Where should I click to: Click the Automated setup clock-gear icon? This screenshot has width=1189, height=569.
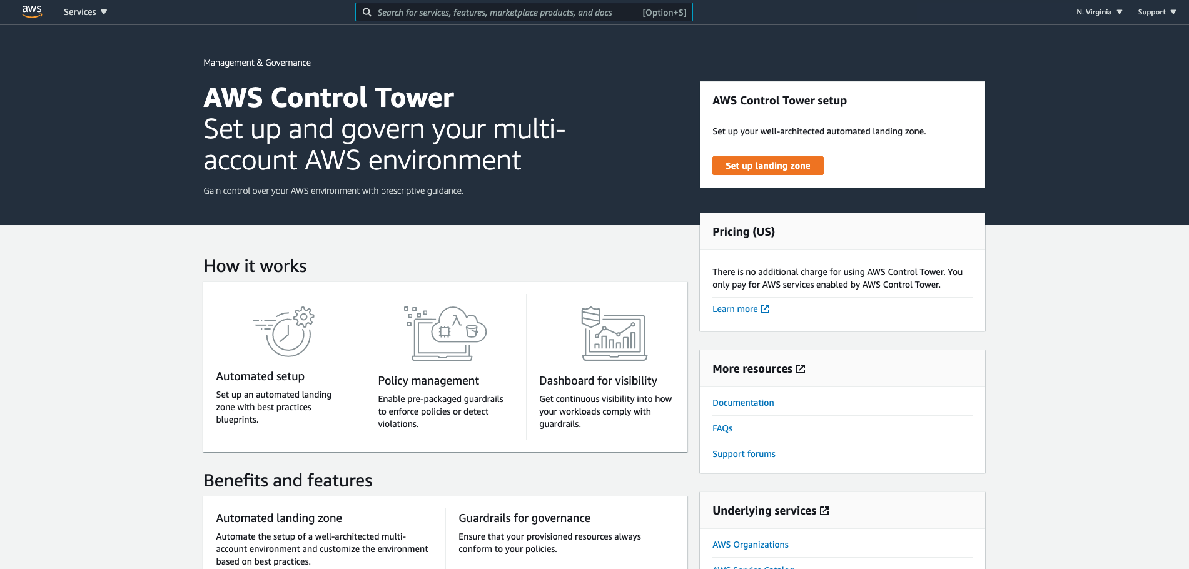284,331
